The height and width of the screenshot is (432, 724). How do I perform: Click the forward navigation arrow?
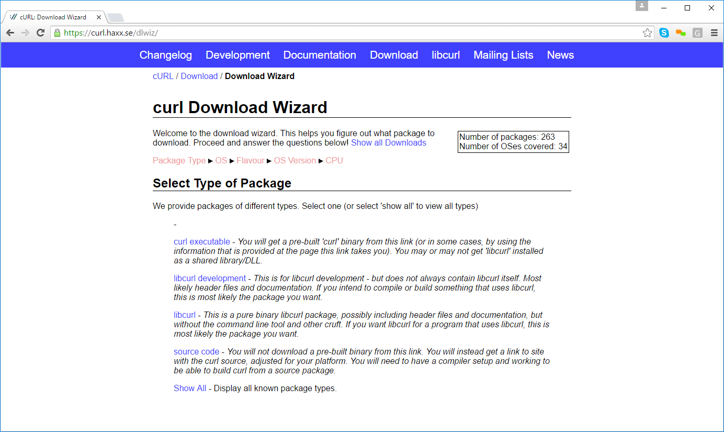pos(25,32)
